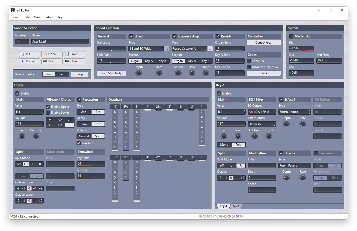Click the Speaker/Amp Drive knob
The height and width of the screenshot is (231, 357).
pyautogui.click(x=192, y=73)
